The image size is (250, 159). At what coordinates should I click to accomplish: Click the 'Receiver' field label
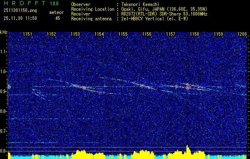tap(81, 14)
